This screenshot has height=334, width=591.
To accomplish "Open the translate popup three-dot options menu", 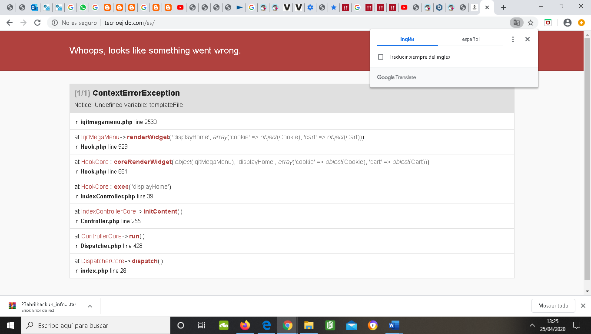I will [513, 39].
